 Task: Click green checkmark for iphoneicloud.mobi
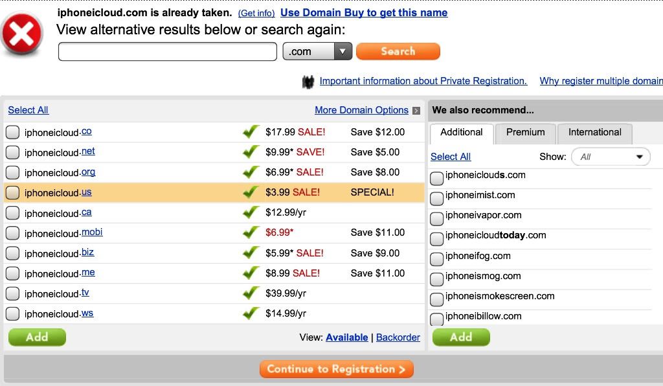pos(251,232)
